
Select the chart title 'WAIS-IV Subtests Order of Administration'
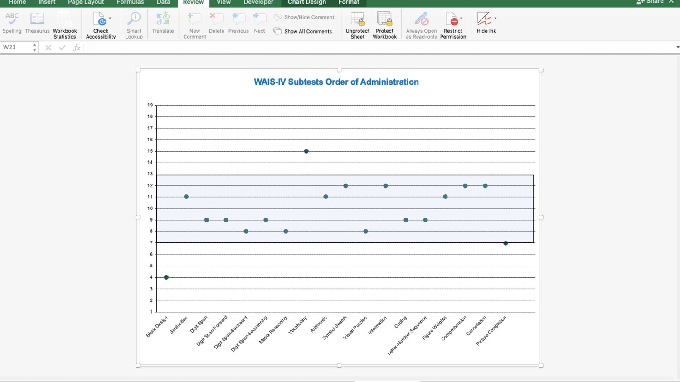click(336, 82)
